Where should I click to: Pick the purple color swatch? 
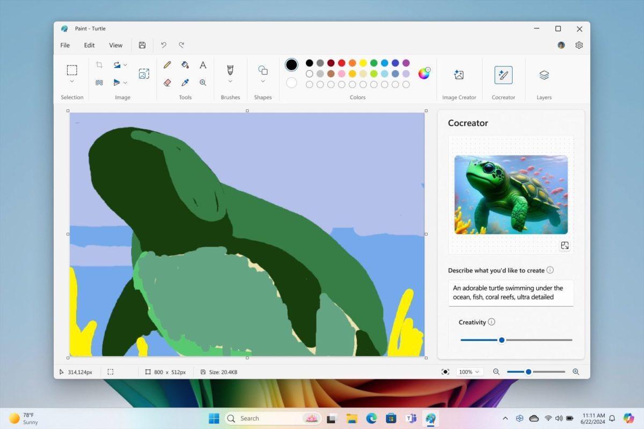(406, 63)
